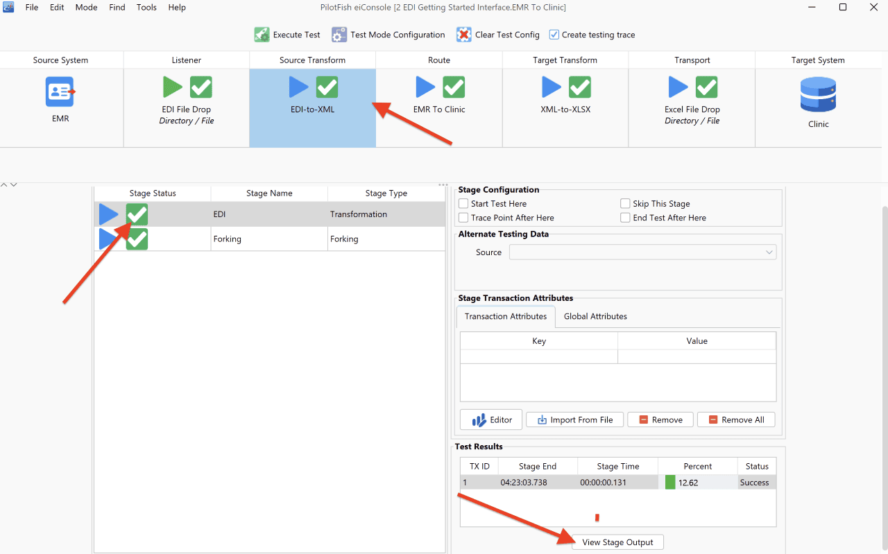Click the Remove All button
The width and height of the screenshot is (888, 554).
pyautogui.click(x=736, y=419)
